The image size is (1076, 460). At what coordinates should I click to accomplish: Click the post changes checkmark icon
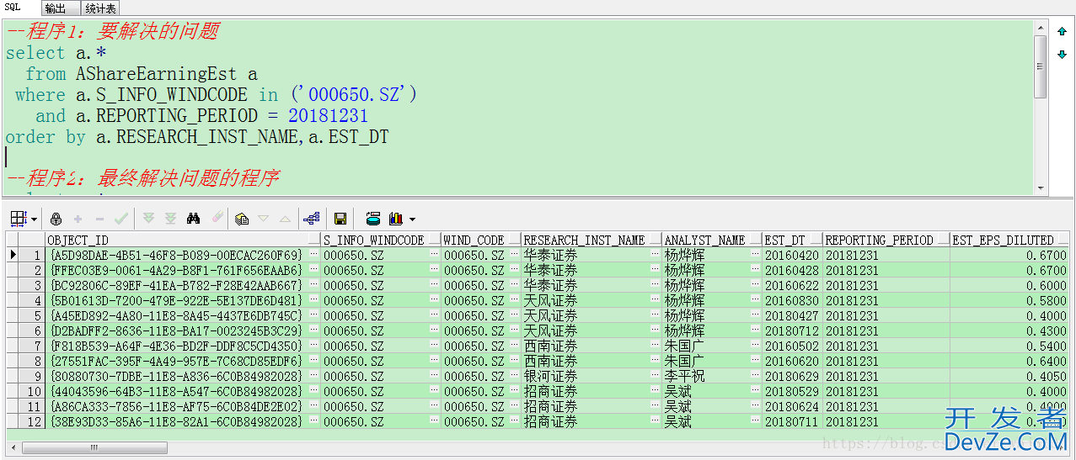121,219
